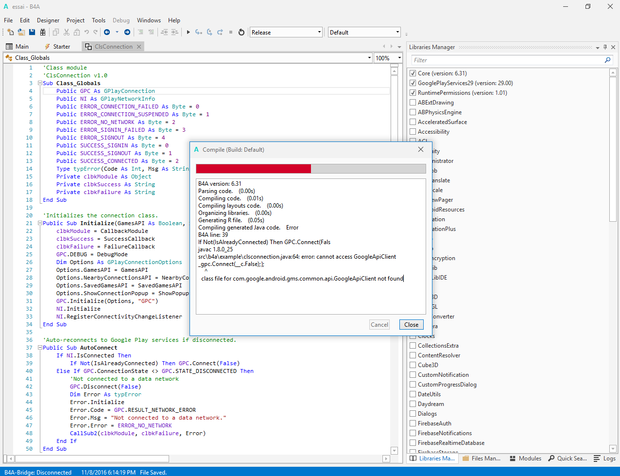
Task: Collapse the Class_Globals sub region
Action: pyautogui.click(x=40, y=83)
